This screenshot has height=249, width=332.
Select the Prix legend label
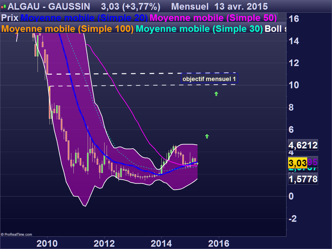click(10, 18)
